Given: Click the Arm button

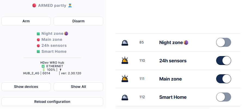Looking at the screenshot, I should pyautogui.click(x=26, y=21).
